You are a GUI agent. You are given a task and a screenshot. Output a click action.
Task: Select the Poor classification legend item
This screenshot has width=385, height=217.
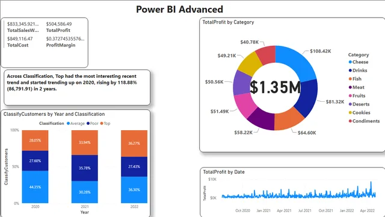pos(93,124)
